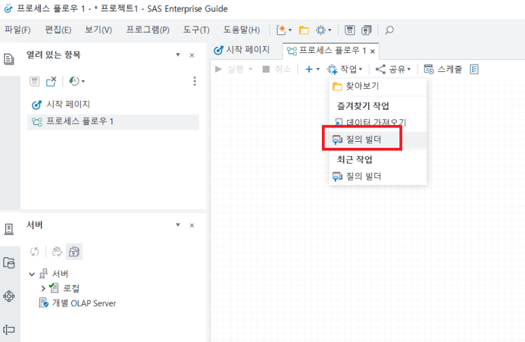Click the close item icon in open items panel
The image size is (525, 342).
51,81
